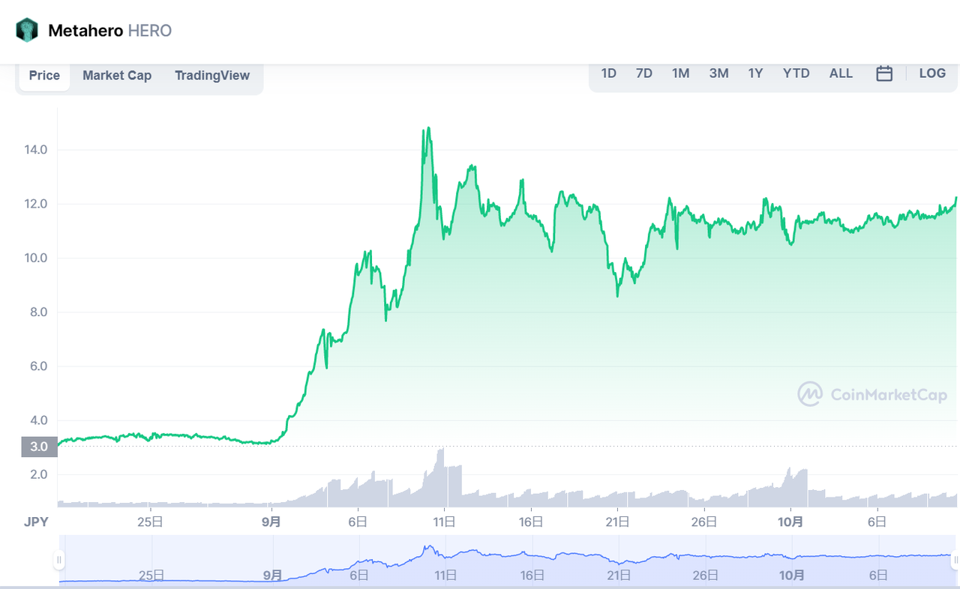960x589 pixels.
Task: Click the 12.0 y-axis label
Action: point(35,204)
